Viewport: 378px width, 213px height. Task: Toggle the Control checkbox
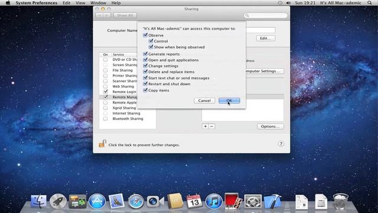pyautogui.click(x=151, y=41)
